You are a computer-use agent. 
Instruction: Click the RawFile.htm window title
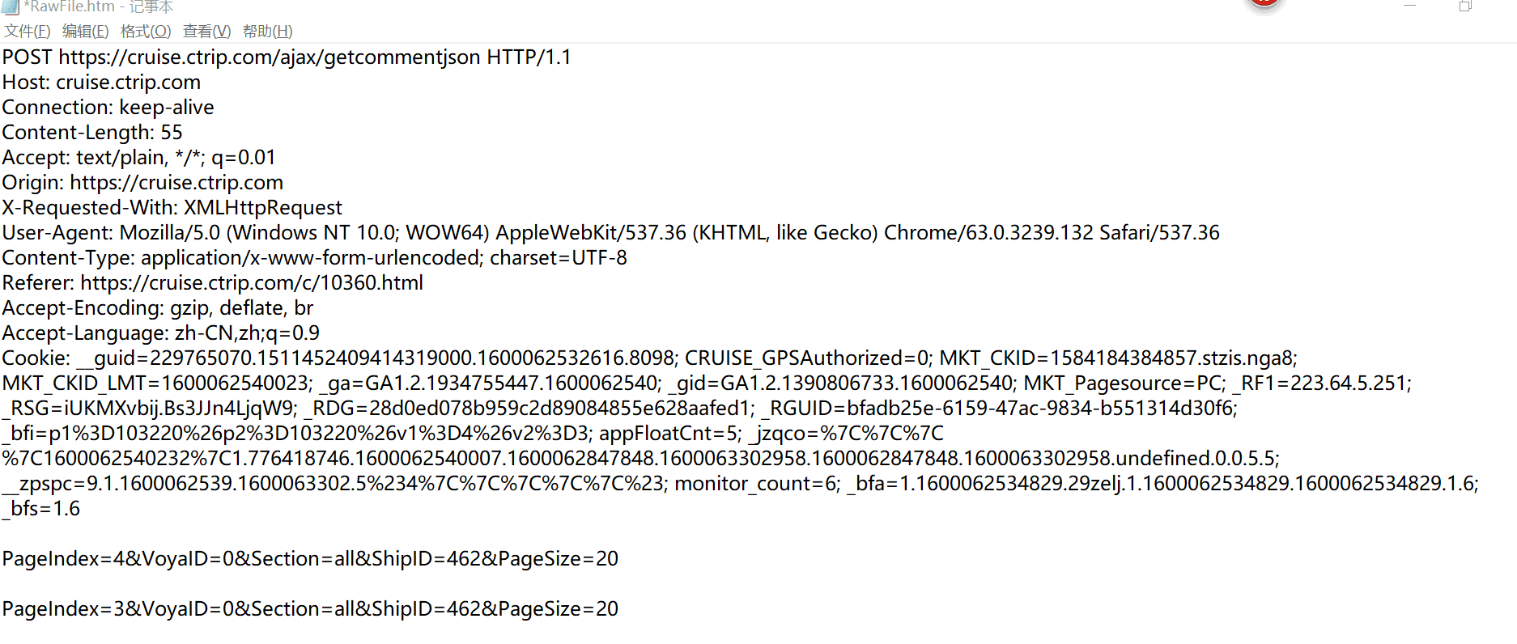tap(98, 6)
